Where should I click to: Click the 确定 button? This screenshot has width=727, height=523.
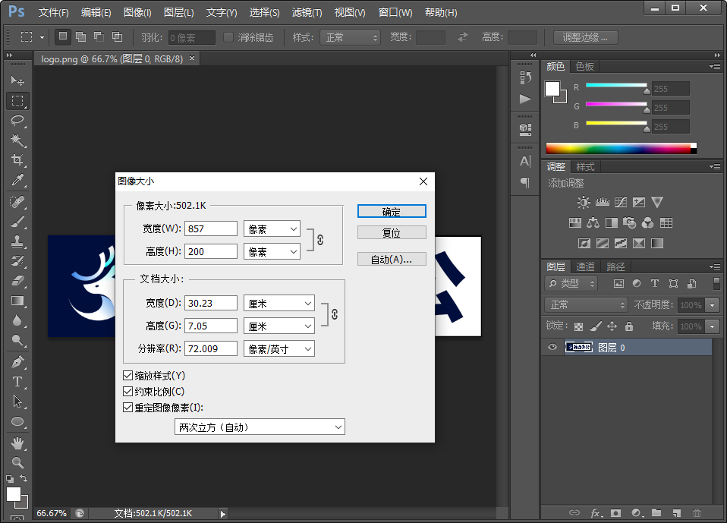(392, 211)
